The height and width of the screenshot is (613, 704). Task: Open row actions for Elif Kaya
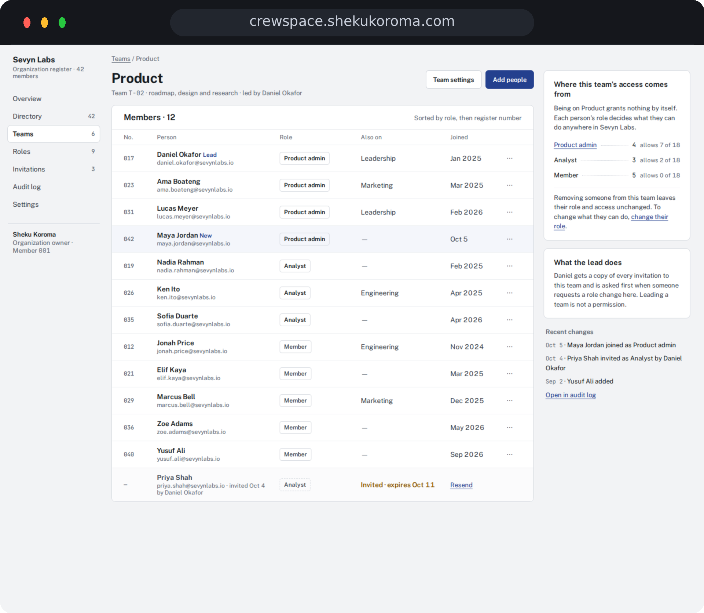[510, 374]
